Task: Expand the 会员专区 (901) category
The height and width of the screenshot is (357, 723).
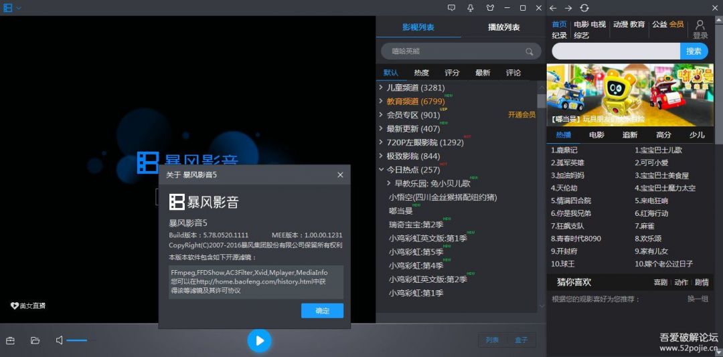Action: click(x=381, y=115)
